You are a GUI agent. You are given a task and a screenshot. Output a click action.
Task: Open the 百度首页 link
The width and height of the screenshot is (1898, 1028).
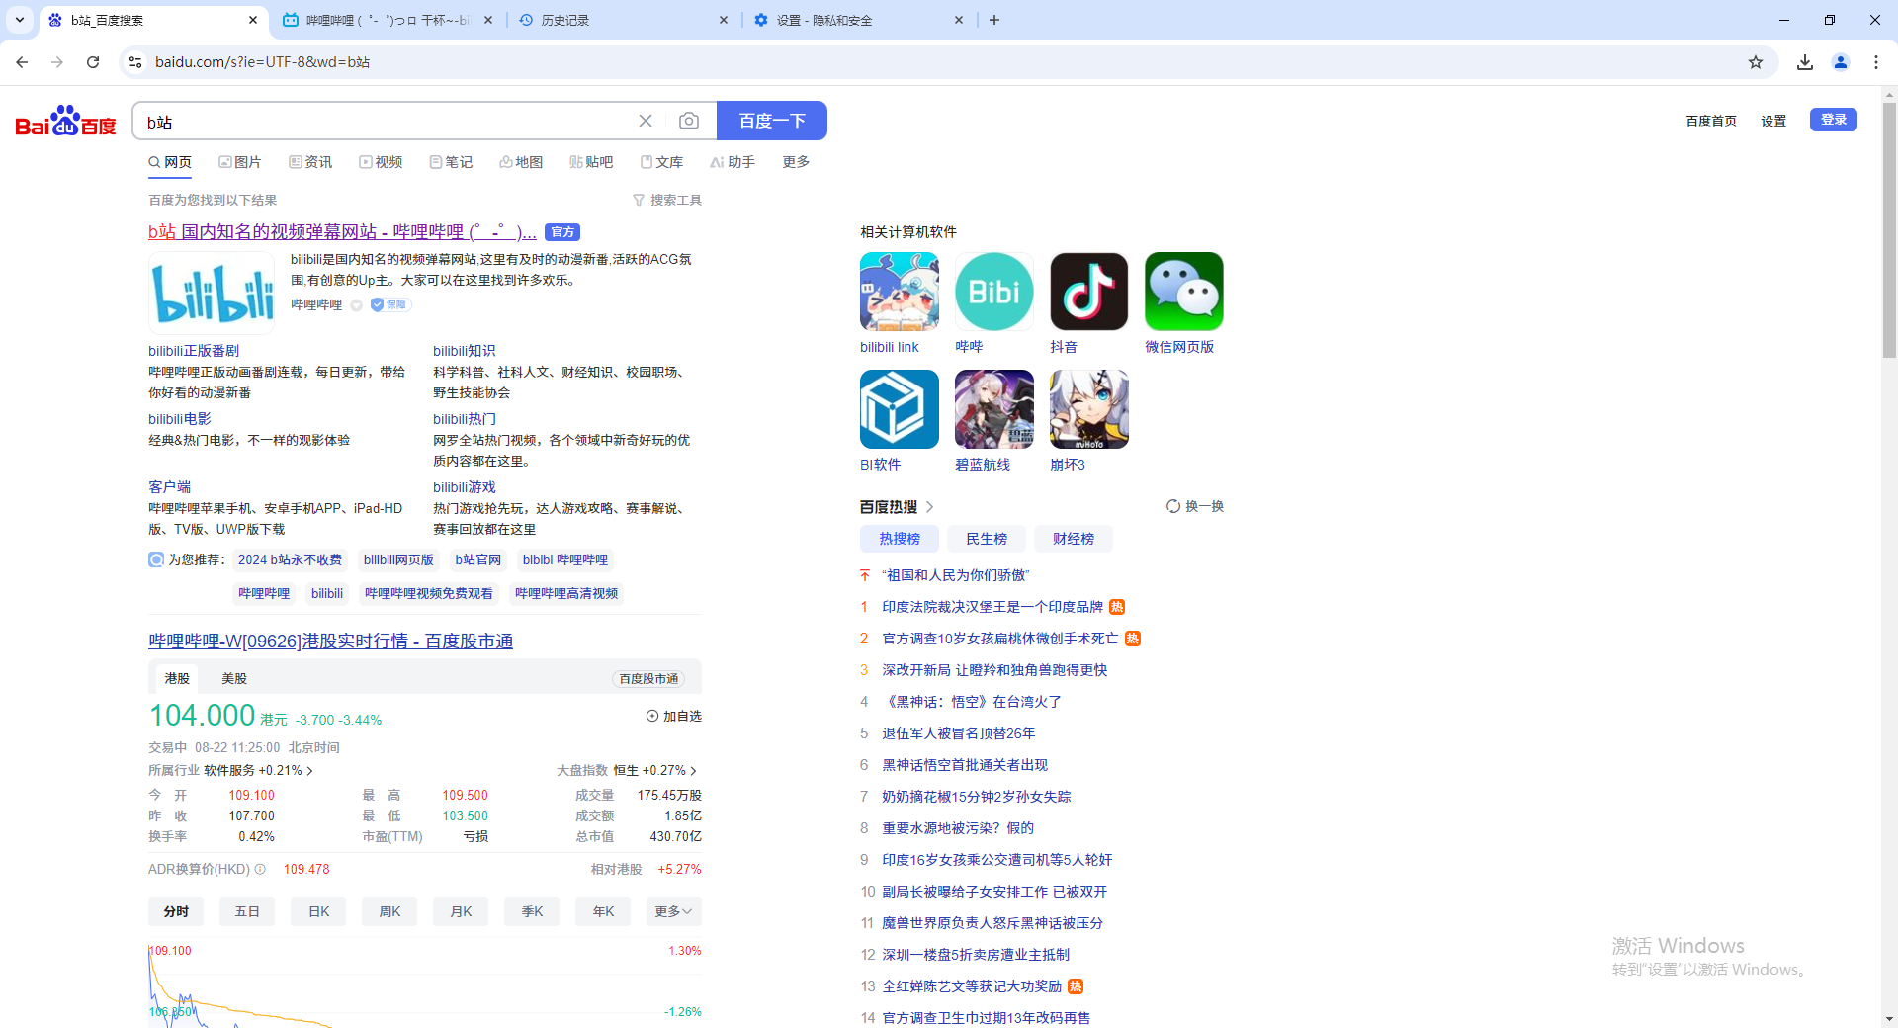click(x=1711, y=121)
